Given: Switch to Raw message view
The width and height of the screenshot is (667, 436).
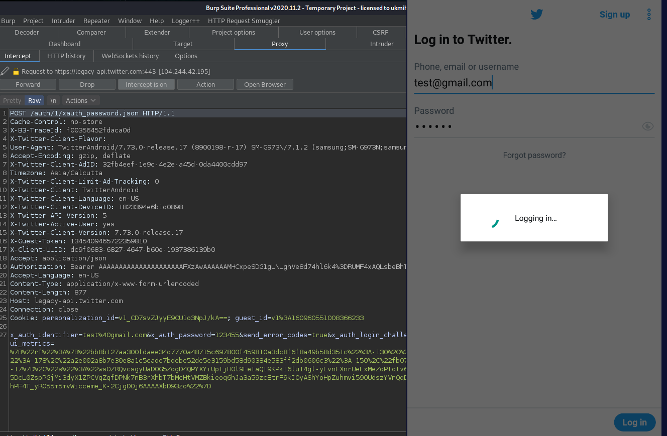Looking at the screenshot, I should (35, 100).
